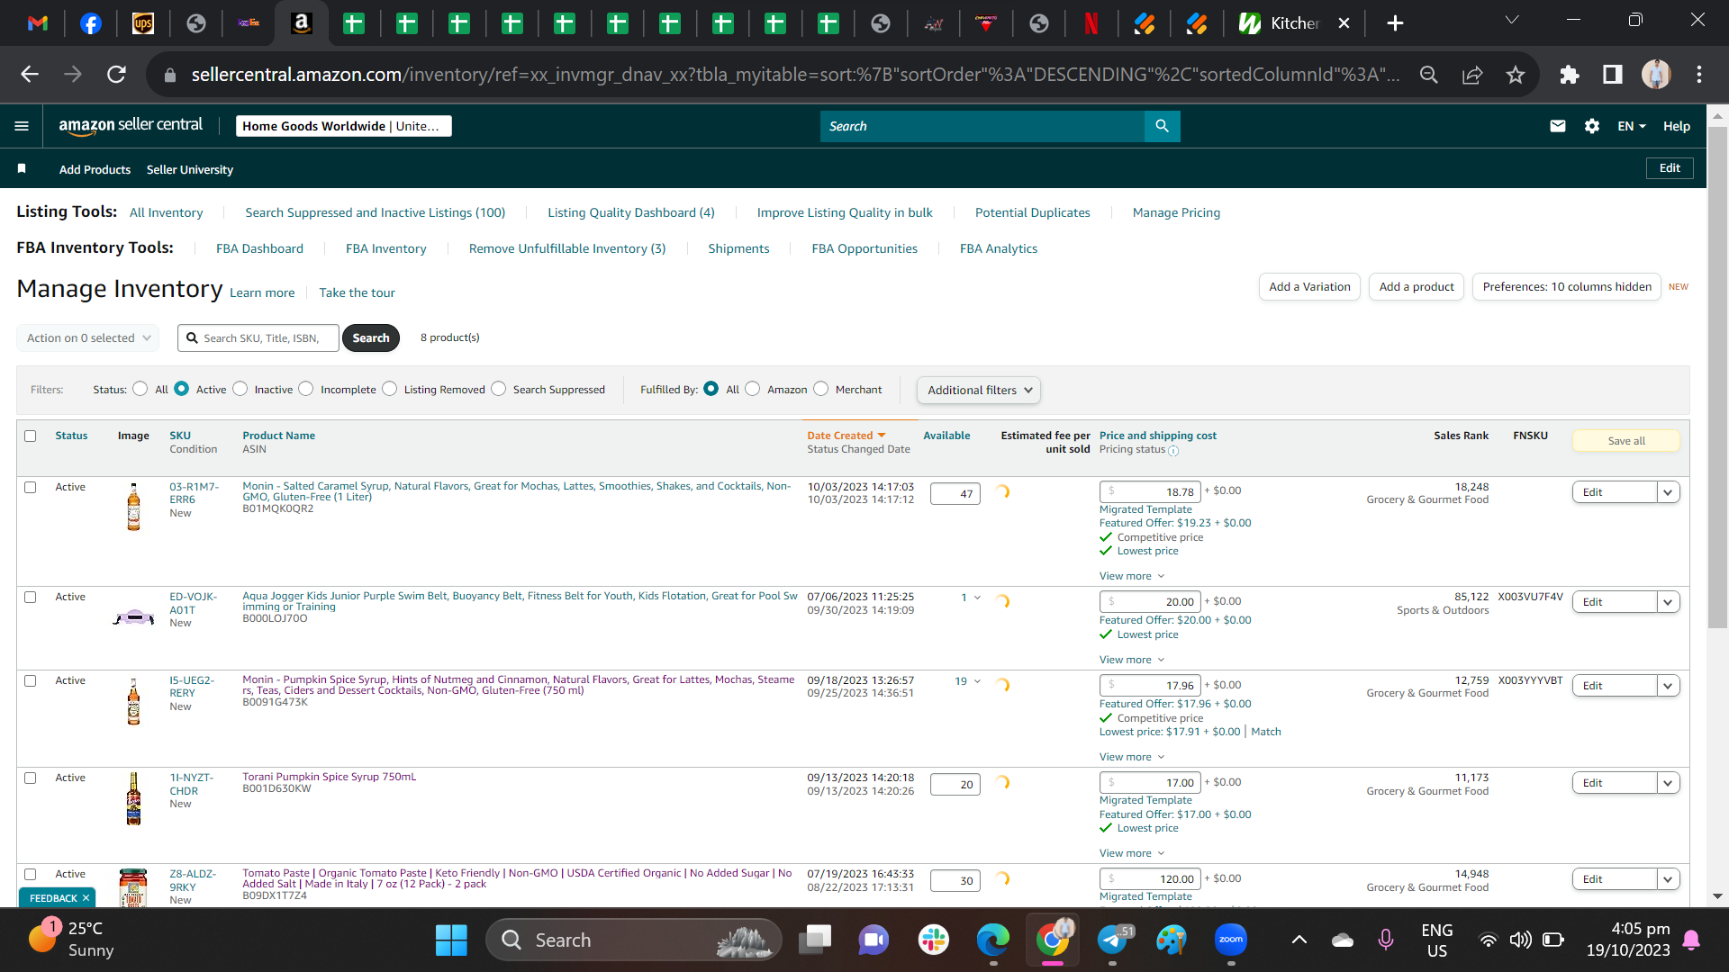Click the bookmark flag icon
Image resolution: width=1729 pixels, height=972 pixels.
tap(22, 168)
